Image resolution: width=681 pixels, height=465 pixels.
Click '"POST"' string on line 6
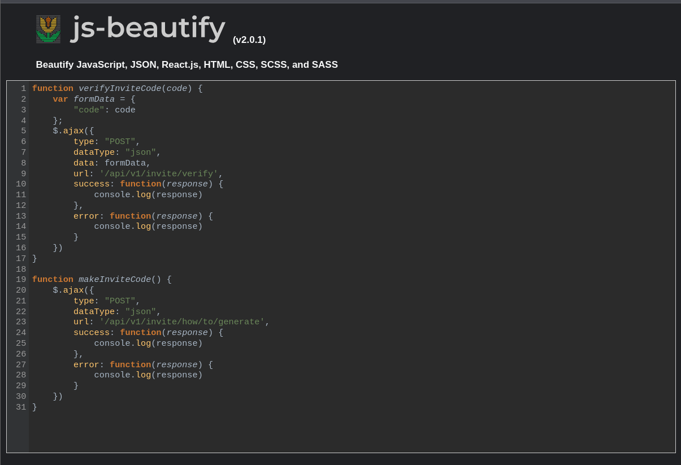pyautogui.click(x=120, y=142)
